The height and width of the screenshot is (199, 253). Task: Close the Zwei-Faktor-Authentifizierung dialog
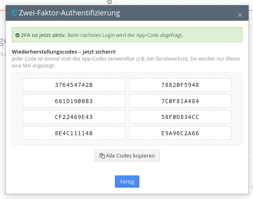[x=240, y=15]
